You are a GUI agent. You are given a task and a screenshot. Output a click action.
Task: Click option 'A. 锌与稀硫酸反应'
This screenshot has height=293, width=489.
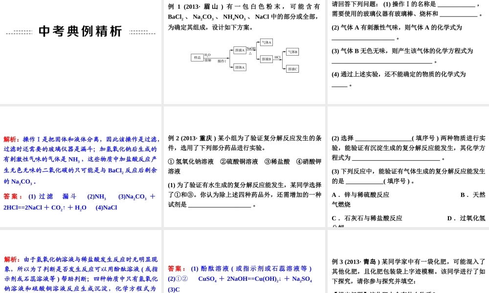pyautogui.click(x=360, y=195)
